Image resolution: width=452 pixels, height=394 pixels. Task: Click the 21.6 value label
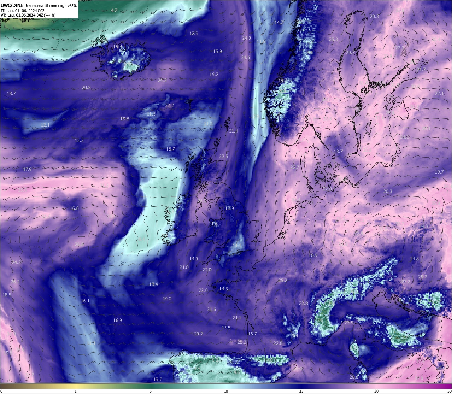212,310
